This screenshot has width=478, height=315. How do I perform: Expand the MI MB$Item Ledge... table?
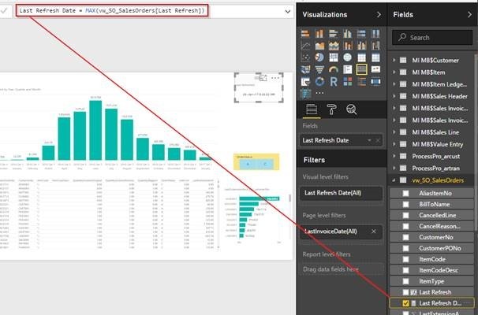(394, 84)
